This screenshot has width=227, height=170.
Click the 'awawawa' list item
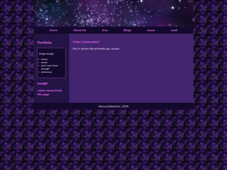point(46,72)
